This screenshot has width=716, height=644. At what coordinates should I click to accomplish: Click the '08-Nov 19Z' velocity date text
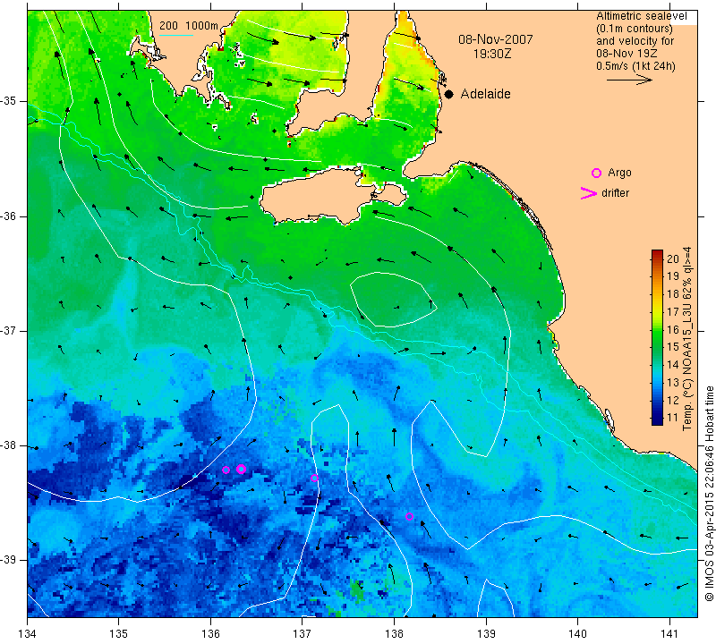pyautogui.click(x=626, y=54)
